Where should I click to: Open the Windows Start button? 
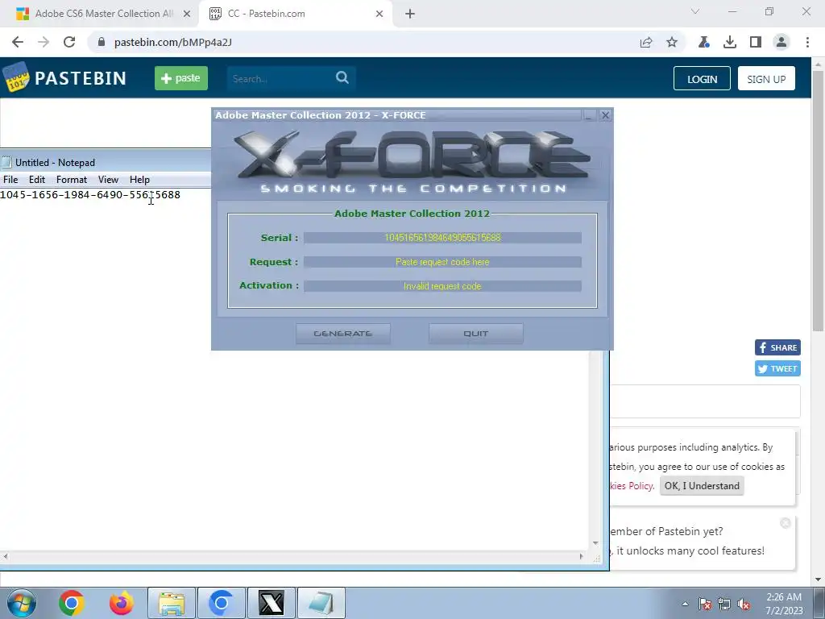[x=22, y=603]
